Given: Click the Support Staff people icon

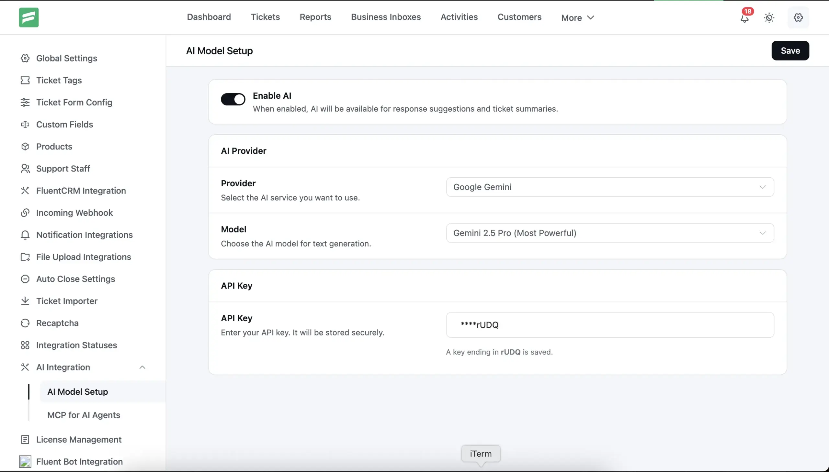Looking at the screenshot, I should point(25,169).
